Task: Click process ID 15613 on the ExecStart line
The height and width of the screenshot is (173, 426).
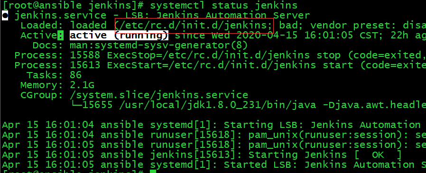Action: tap(85, 65)
